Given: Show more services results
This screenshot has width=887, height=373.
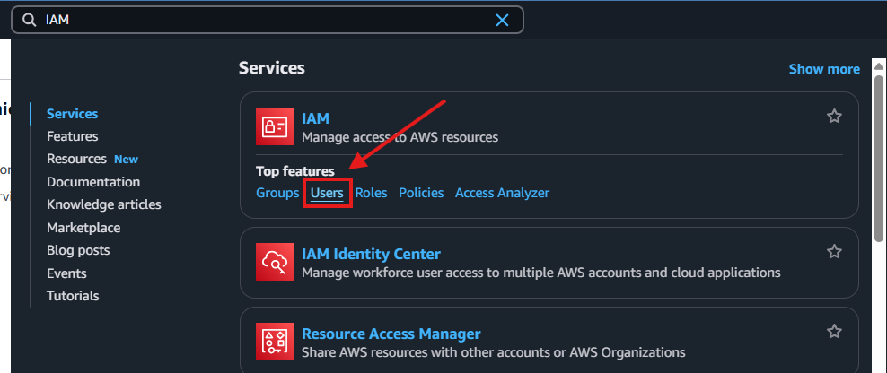Looking at the screenshot, I should pyautogui.click(x=824, y=69).
